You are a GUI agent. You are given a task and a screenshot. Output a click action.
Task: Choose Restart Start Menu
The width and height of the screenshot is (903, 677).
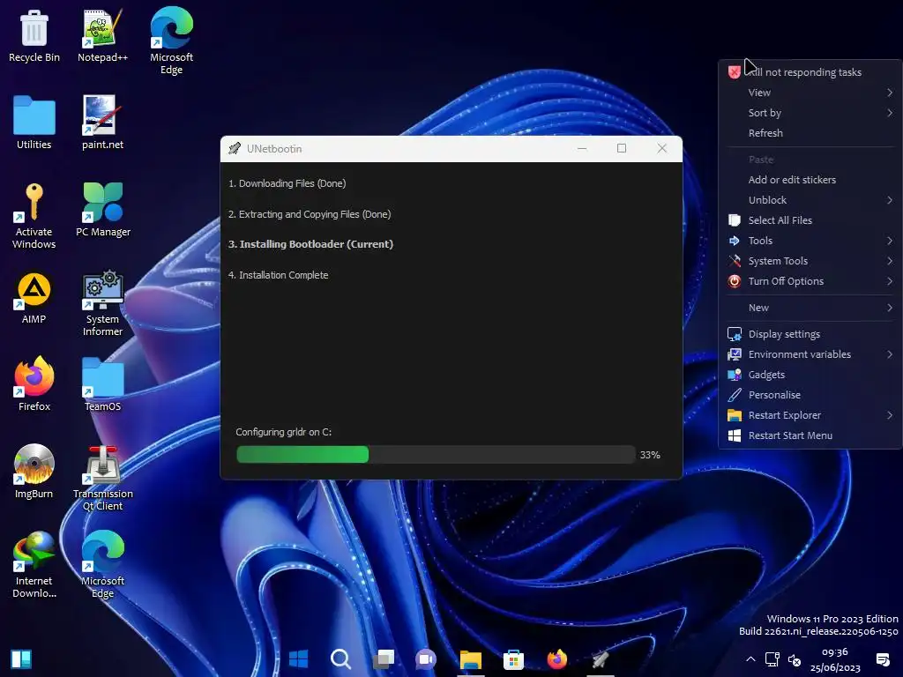[811, 435]
